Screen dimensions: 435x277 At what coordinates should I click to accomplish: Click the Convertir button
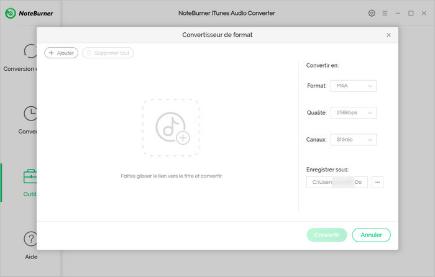coord(327,235)
